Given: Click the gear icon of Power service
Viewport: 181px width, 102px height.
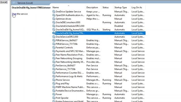Looking at the screenshot, I should pos(53,94).
